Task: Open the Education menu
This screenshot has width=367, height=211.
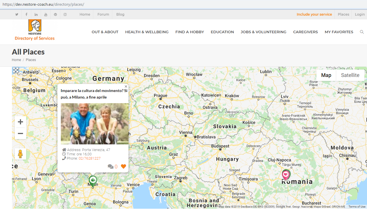Action: point(222,32)
